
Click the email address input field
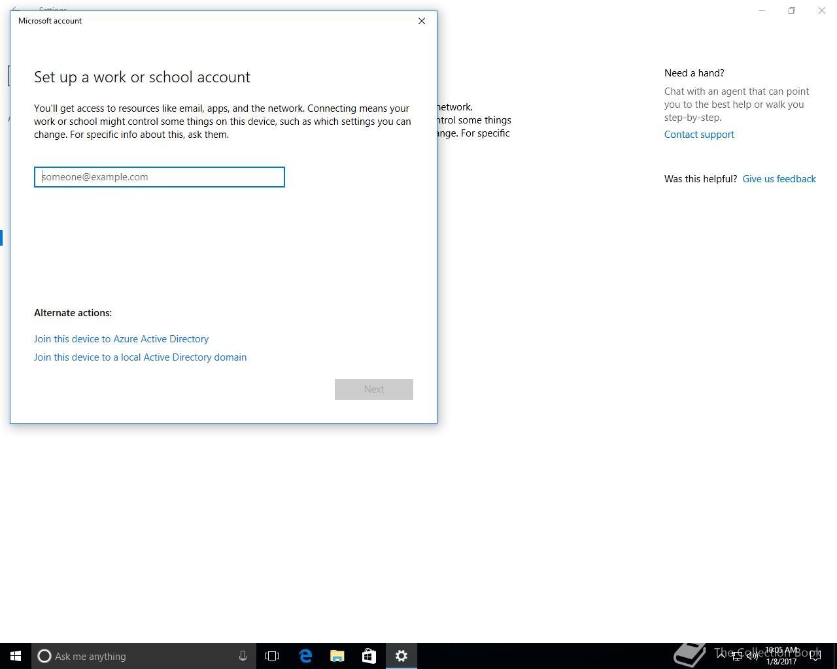click(x=160, y=177)
